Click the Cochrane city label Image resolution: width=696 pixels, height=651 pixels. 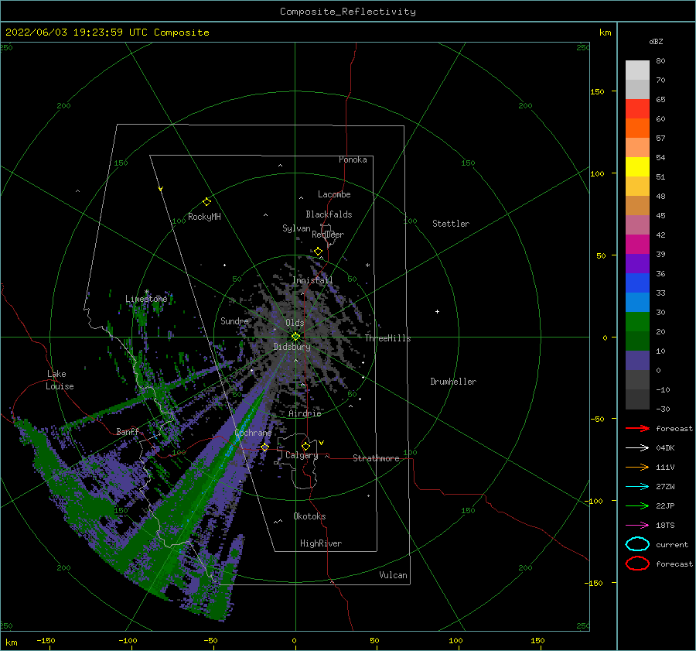pyautogui.click(x=253, y=433)
